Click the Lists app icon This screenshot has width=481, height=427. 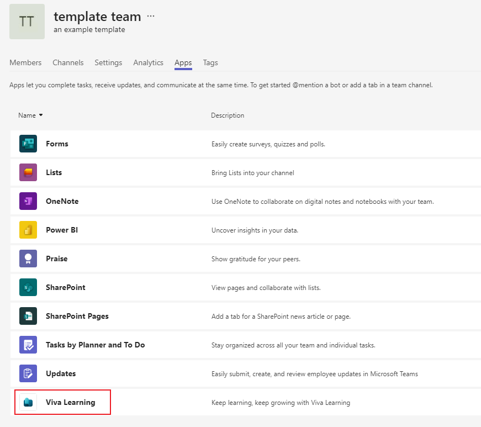(28, 172)
